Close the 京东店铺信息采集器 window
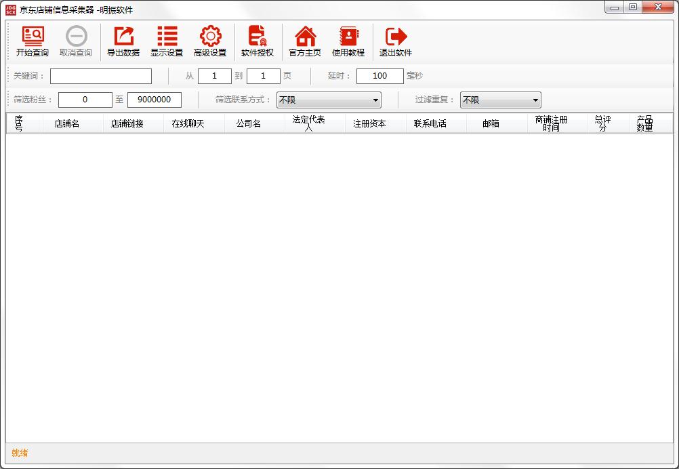This screenshot has width=679, height=469. pyautogui.click(x=658, y=7)
